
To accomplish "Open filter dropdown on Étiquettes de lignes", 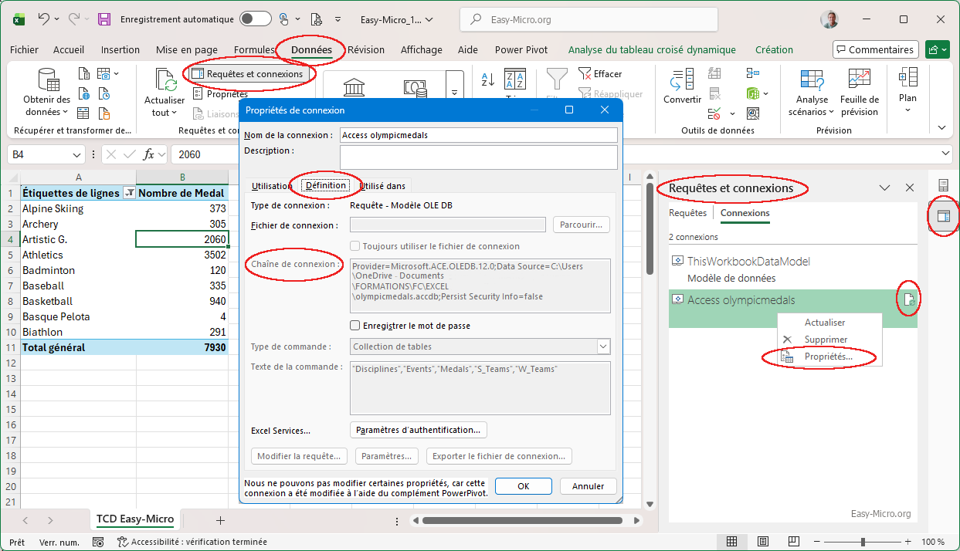I will [x=129, y=194].
